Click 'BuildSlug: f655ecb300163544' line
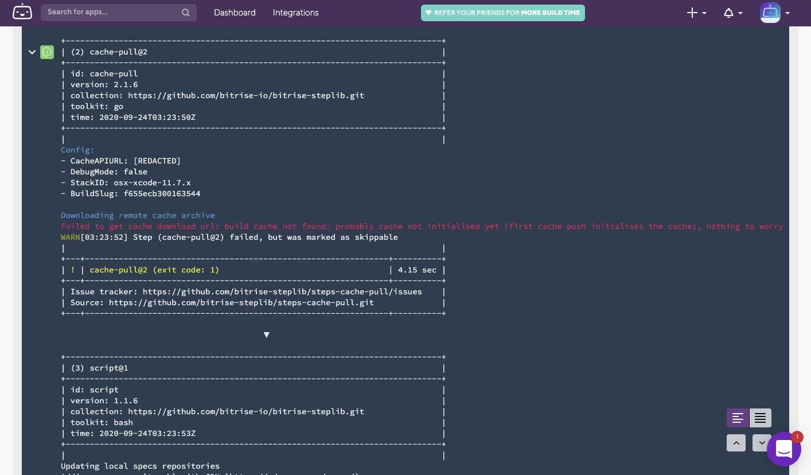Screen dimensions: 811x475 coord(131,193)
